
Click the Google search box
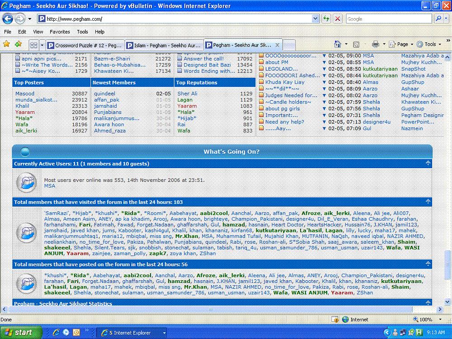(x=389, y=19)
